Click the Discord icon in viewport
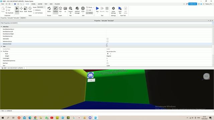Screen dimensions: 214x120 pyautogui.click(x=91, y=75)
